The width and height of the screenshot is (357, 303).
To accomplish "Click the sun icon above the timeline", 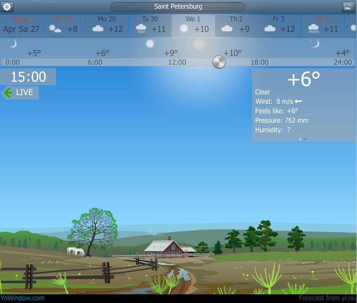I will [150, 44].
